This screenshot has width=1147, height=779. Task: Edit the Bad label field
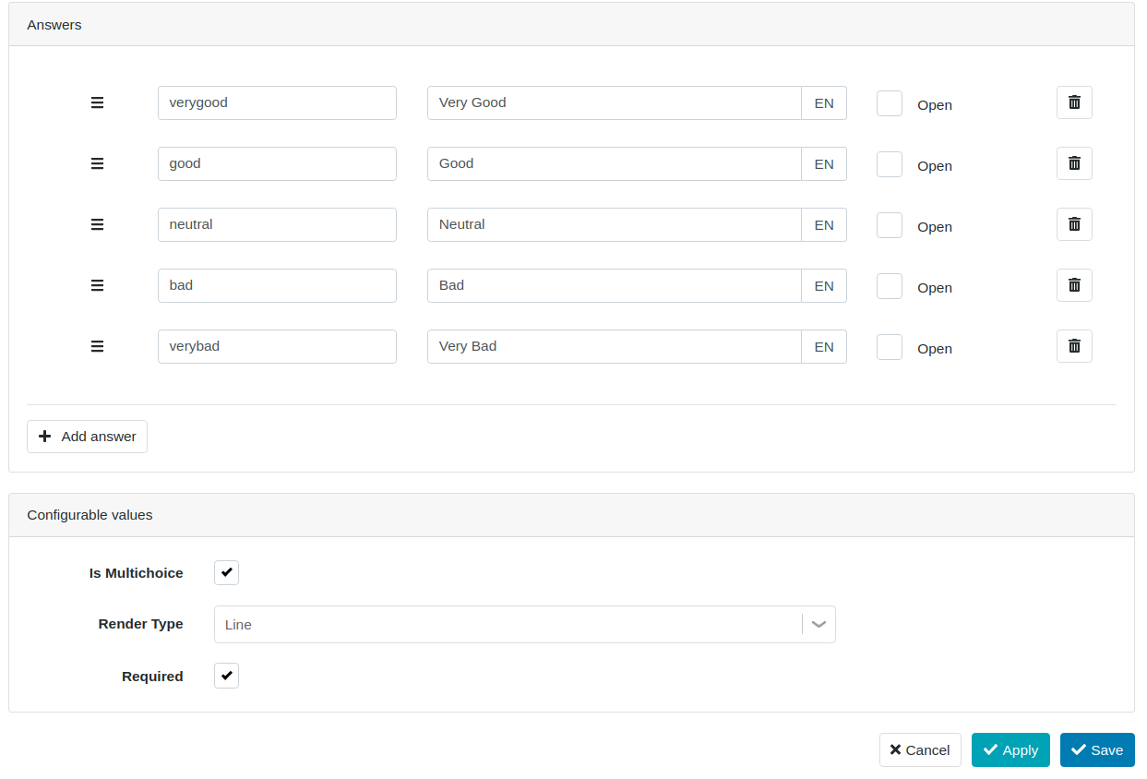[615, 285]
